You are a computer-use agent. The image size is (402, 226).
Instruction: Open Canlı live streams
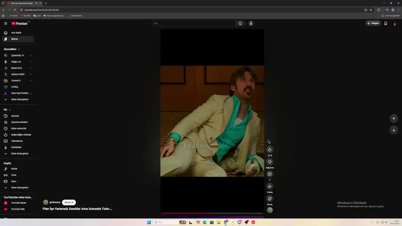click(x=18, y=175)
